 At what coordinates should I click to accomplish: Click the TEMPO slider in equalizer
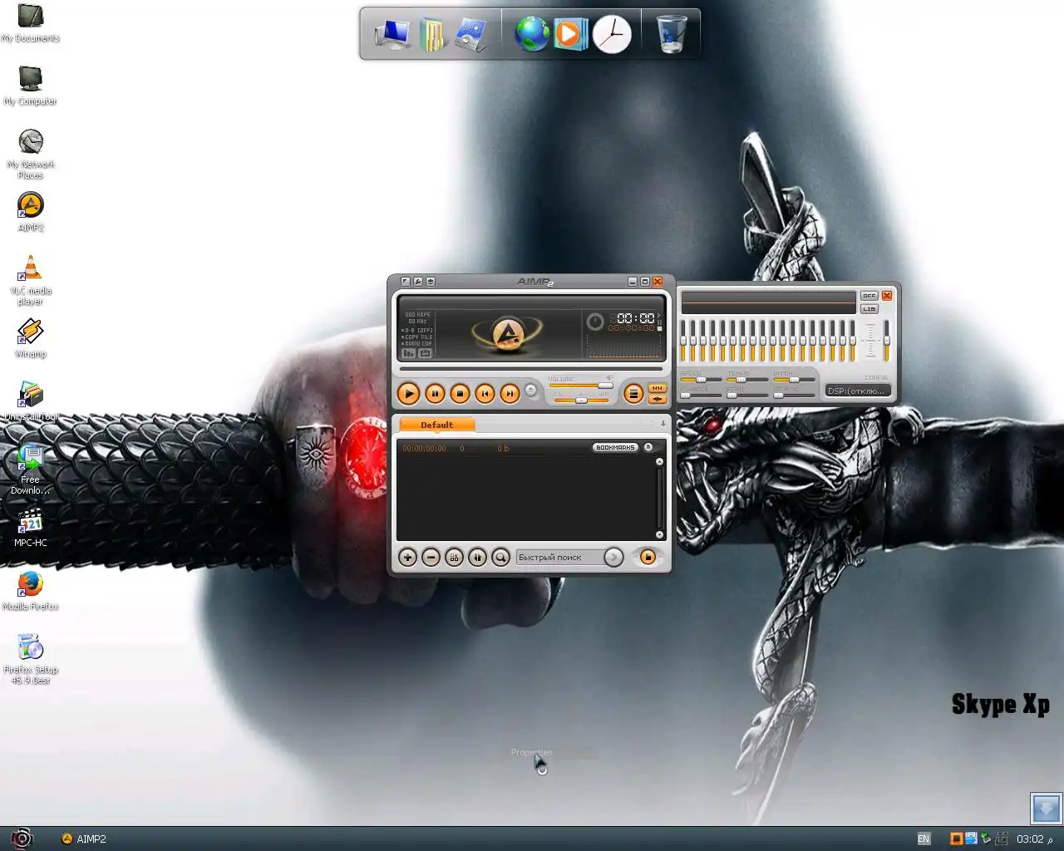[747, 380]
